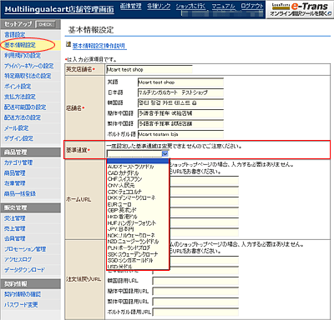
Task: Toggle the 基準通貨 dropdown arrow
Action: pyautogui.click(x=164, y=153)
